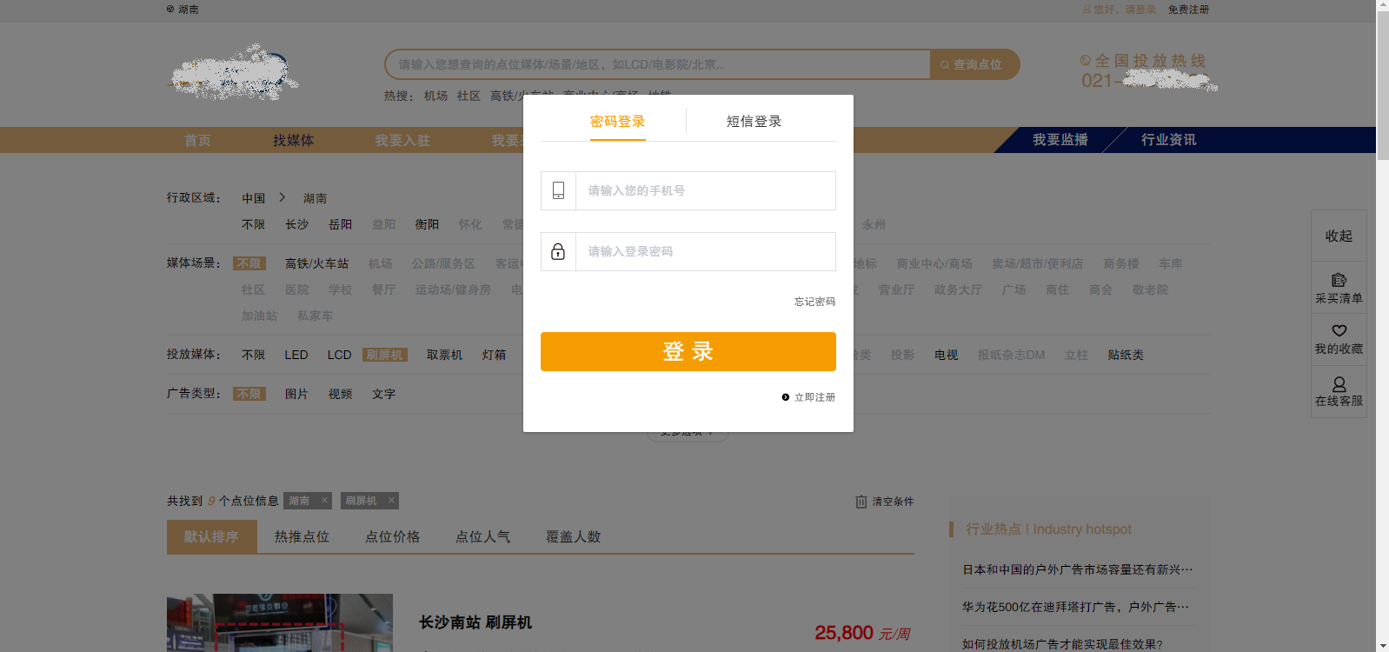Viewport: 1389px width, 652px height.
Task: Open 找媒体 in navigation bar
Action: click(293, 140)
